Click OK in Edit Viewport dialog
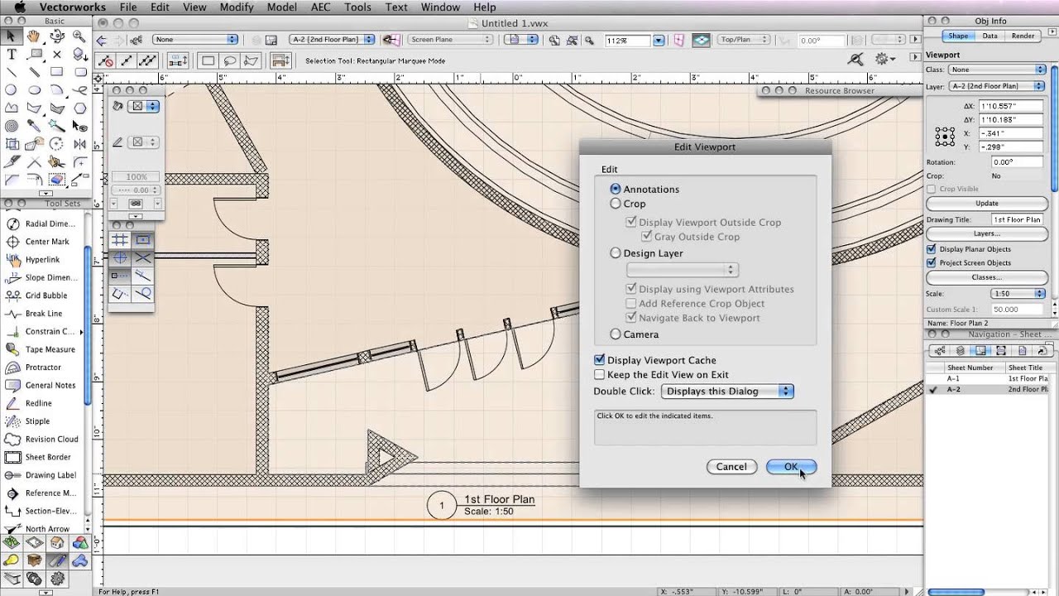 pos(791,467)
